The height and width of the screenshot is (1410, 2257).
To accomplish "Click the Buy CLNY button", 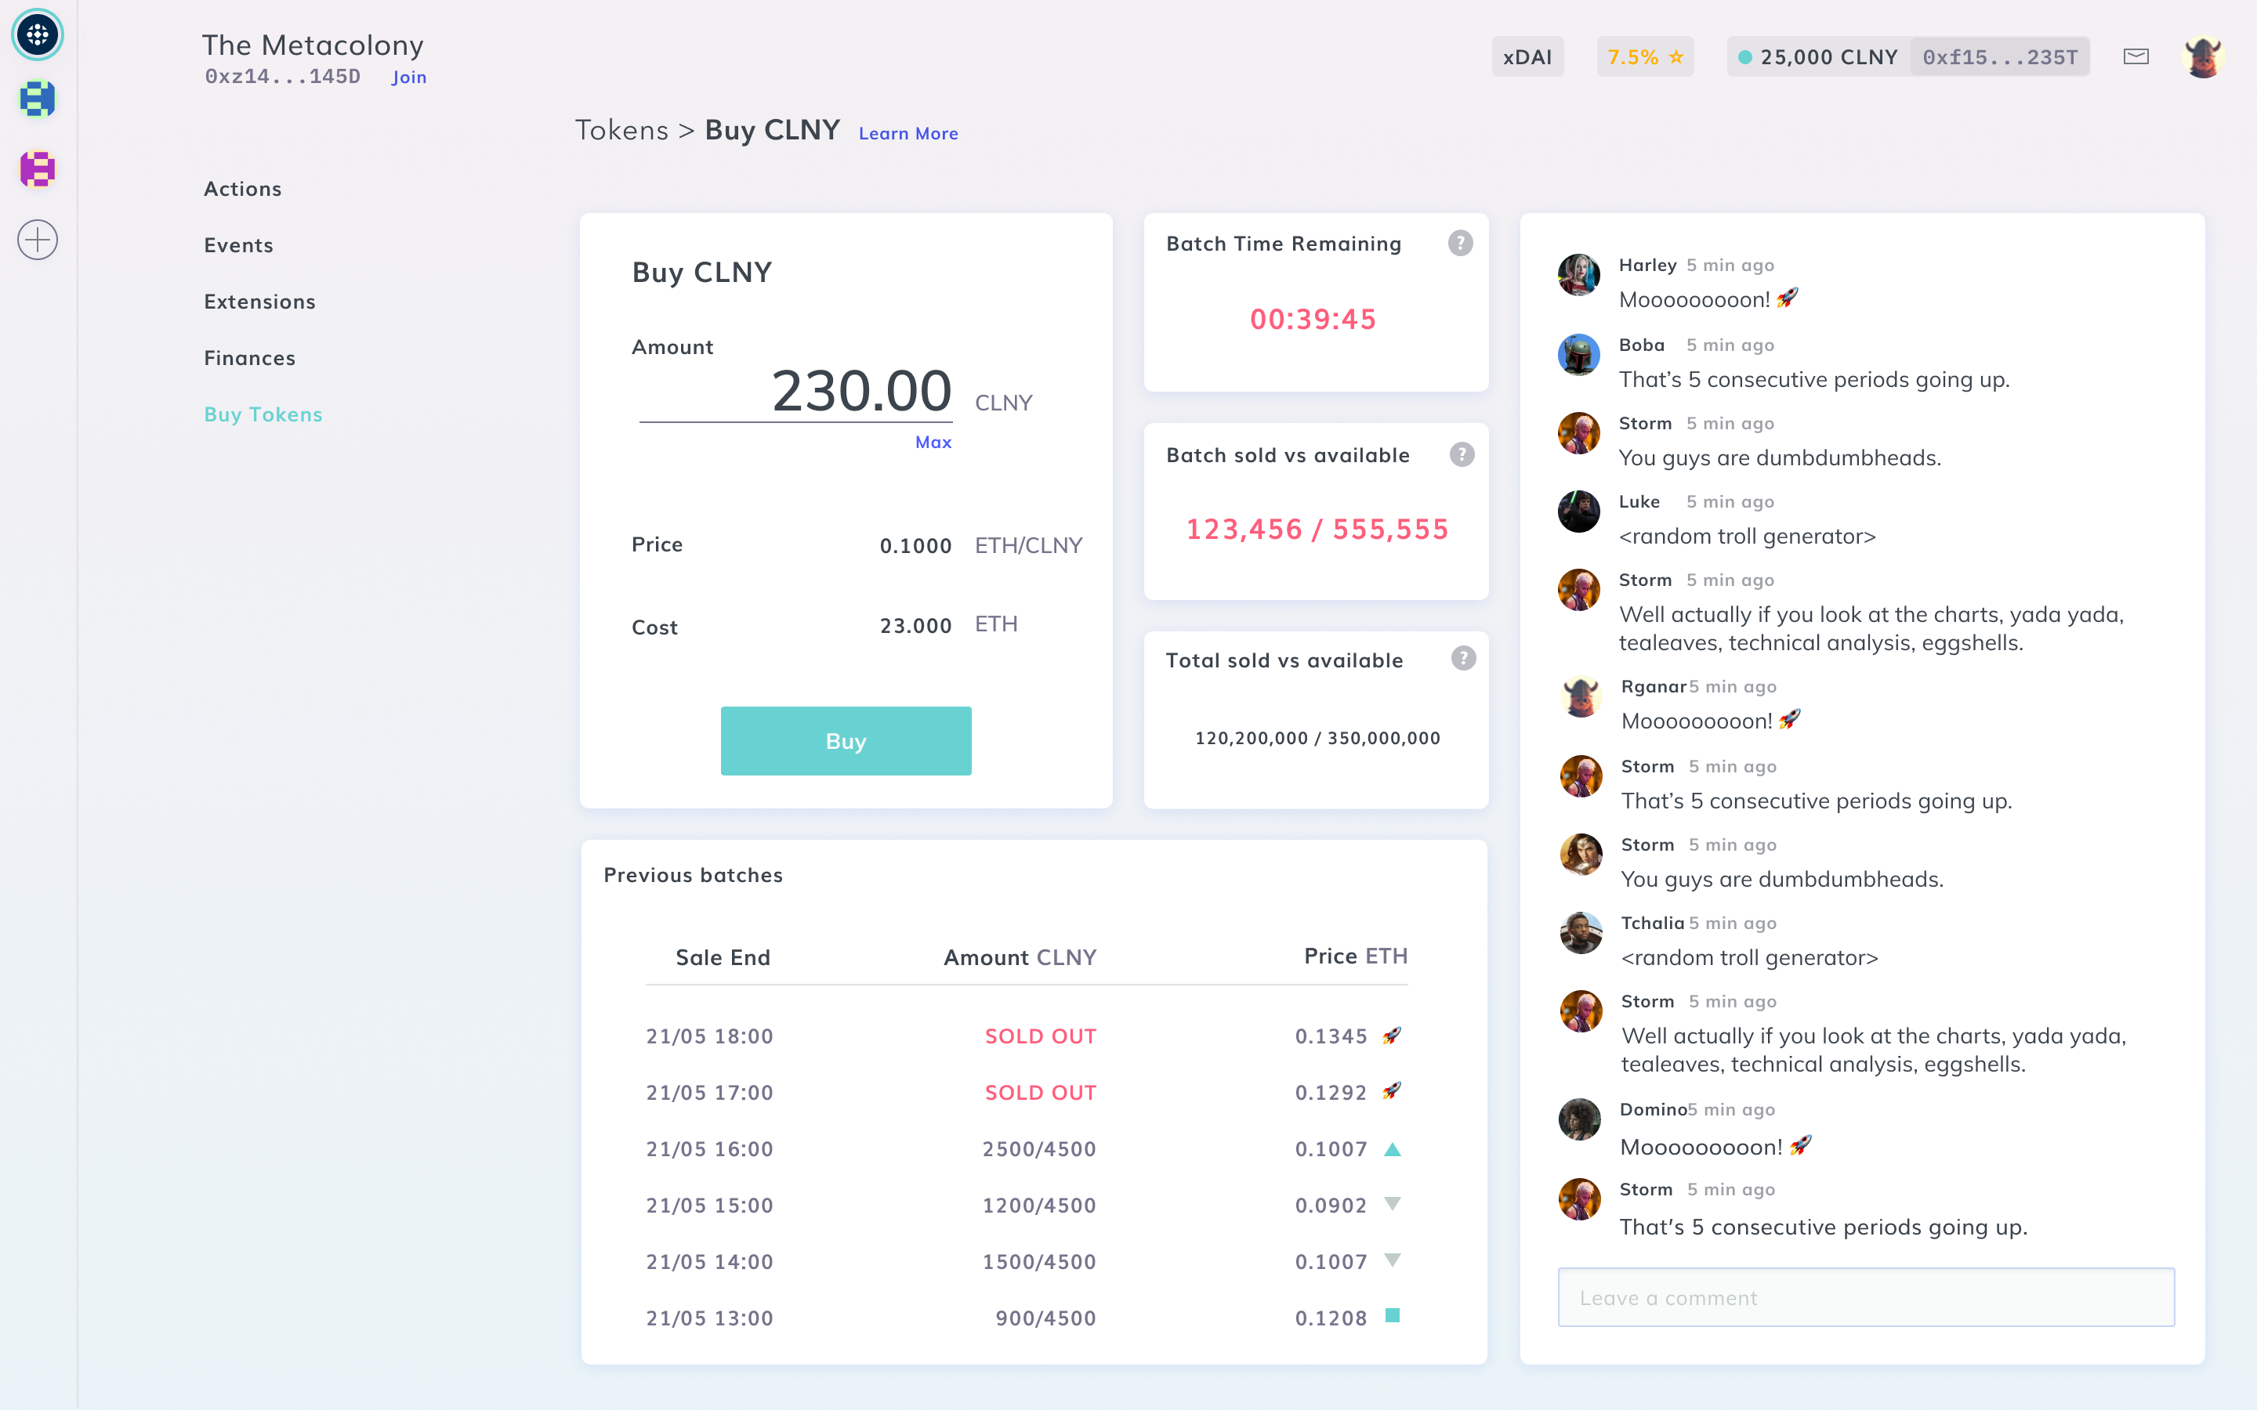I will tap(846, 741).
